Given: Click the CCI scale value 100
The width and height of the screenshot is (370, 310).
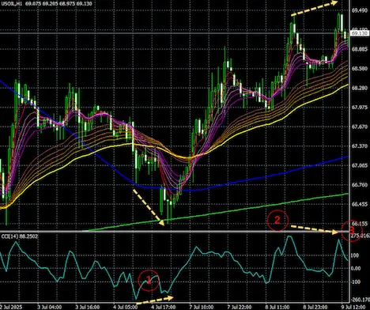Looking at the screenshot, I should 355,255.
